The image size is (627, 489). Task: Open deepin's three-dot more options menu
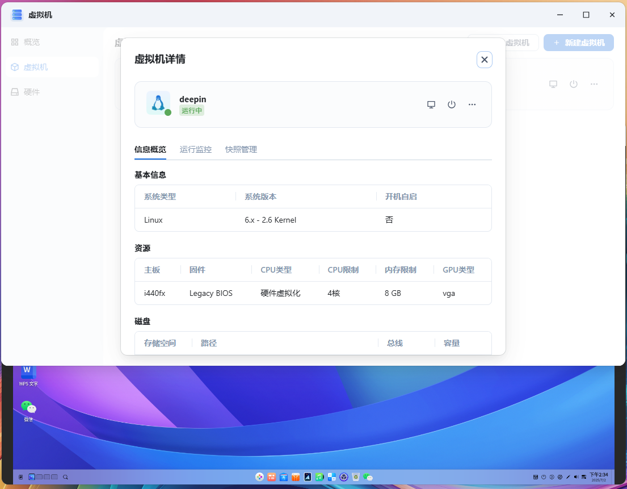coord(472,105)
